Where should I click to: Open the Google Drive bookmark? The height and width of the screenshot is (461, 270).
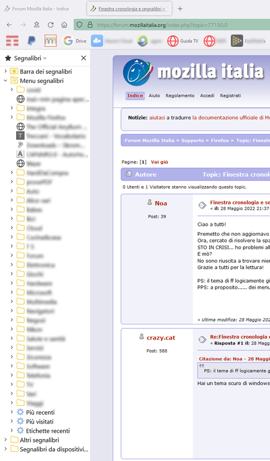click(x=75, y=41)
